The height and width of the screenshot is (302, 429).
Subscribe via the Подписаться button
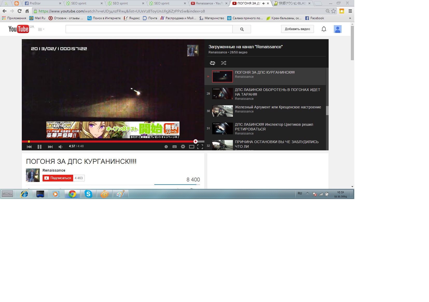(x=58, y=178)
